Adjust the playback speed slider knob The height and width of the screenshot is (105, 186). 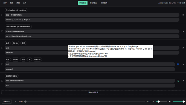pyautogui.click(x=158, y=101)
